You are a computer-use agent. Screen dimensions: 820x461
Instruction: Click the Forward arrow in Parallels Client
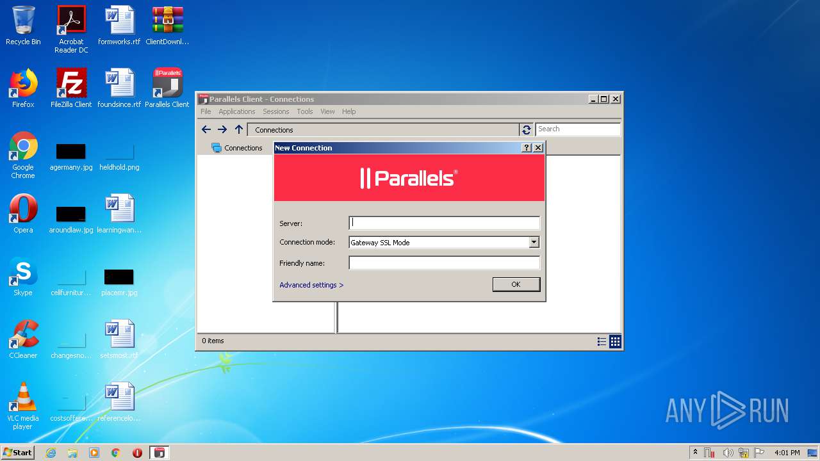pos(222,129)
